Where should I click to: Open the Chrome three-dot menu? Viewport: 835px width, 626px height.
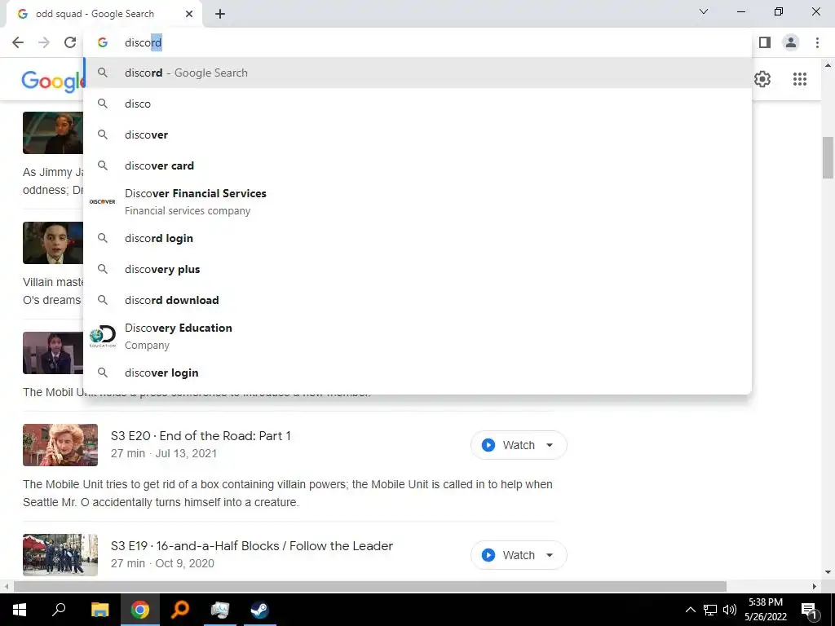(x=817, y=42)
